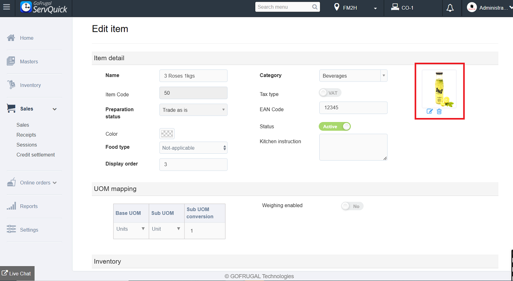Open the Credit settlement link
This screenshot has height=281, width=513.
[35, 155]
